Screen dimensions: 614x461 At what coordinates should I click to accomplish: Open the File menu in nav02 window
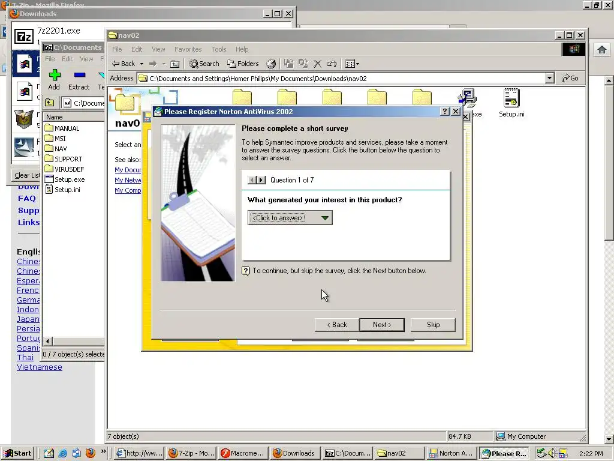[117, 49]
